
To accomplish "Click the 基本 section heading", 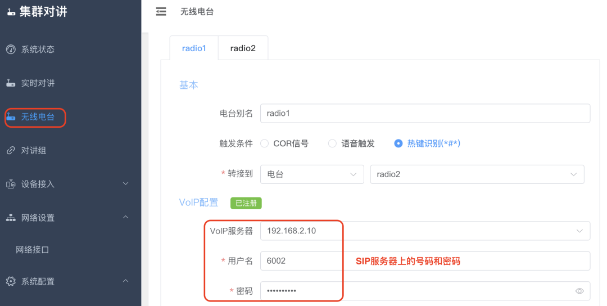I will (x=188, y=85).
